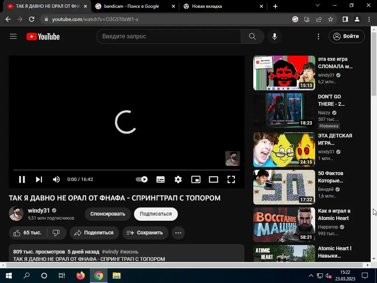Click channel watermark in video corner
The width and height of the screenshot is (377, 283).
tap(233, 158)
